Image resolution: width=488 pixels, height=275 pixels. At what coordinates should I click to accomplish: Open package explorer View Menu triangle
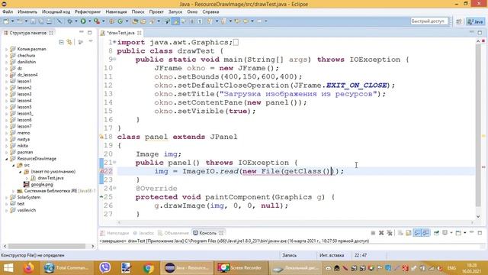point(91,41)
